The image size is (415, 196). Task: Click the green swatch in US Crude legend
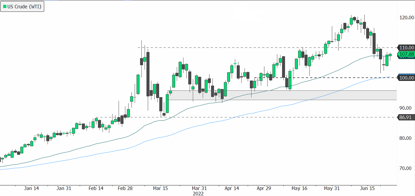[x=5, y=7]
